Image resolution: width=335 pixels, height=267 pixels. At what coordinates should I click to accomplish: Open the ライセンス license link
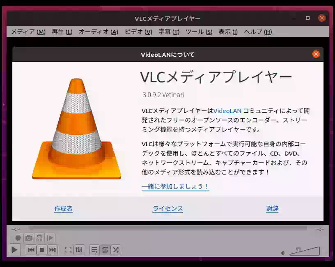(x=168, y=208)
